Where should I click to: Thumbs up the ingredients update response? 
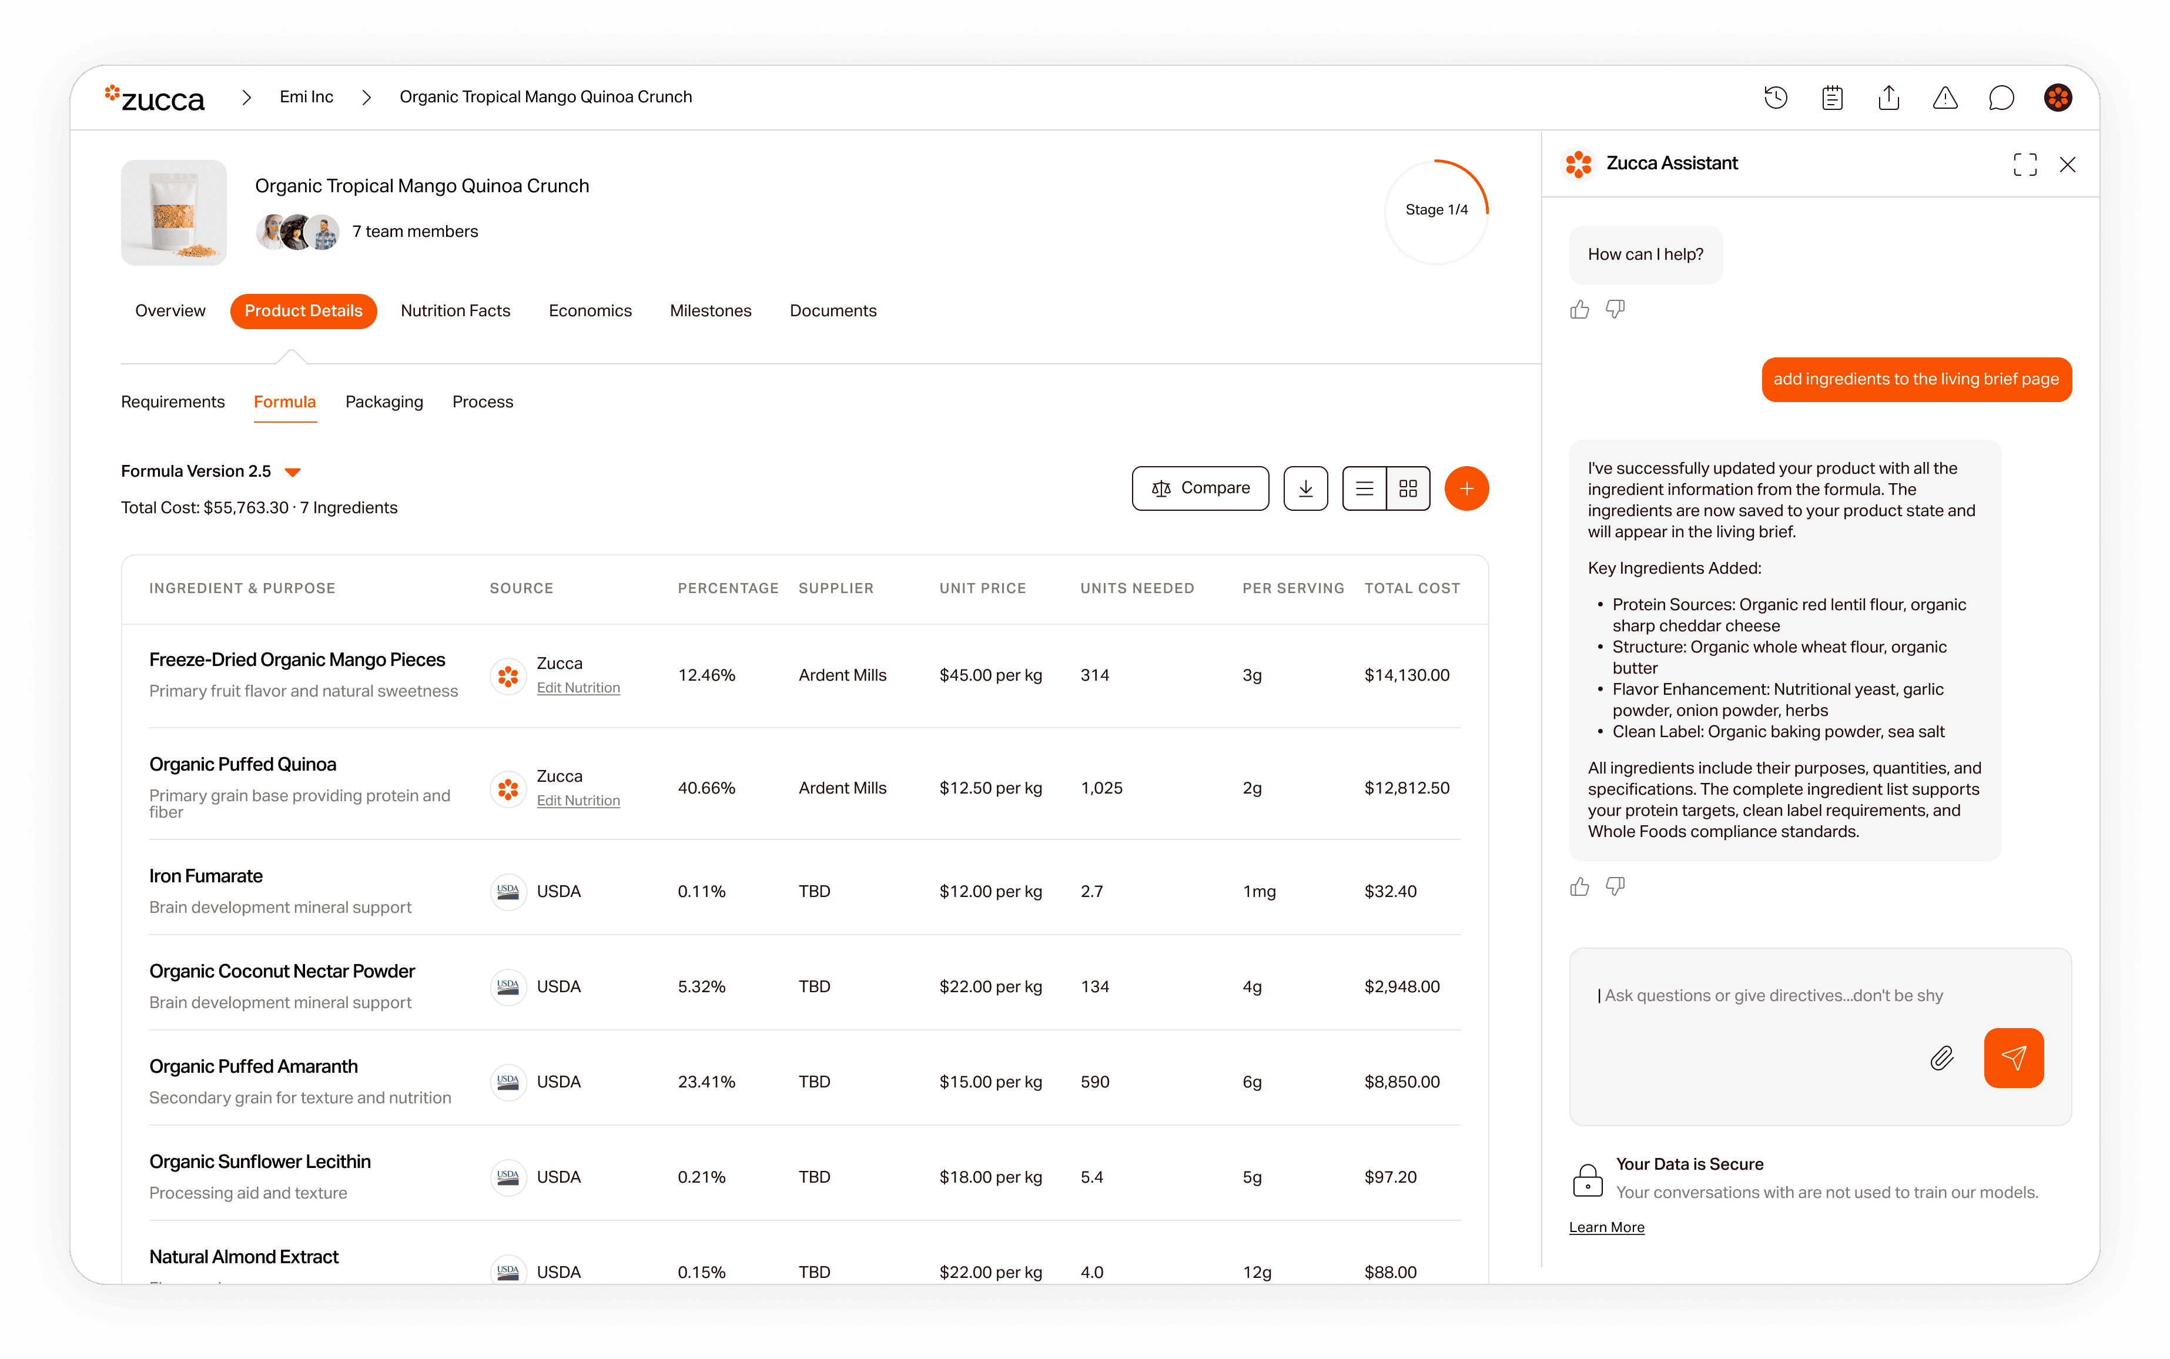pyautogui.click(x=1580, y=887)
